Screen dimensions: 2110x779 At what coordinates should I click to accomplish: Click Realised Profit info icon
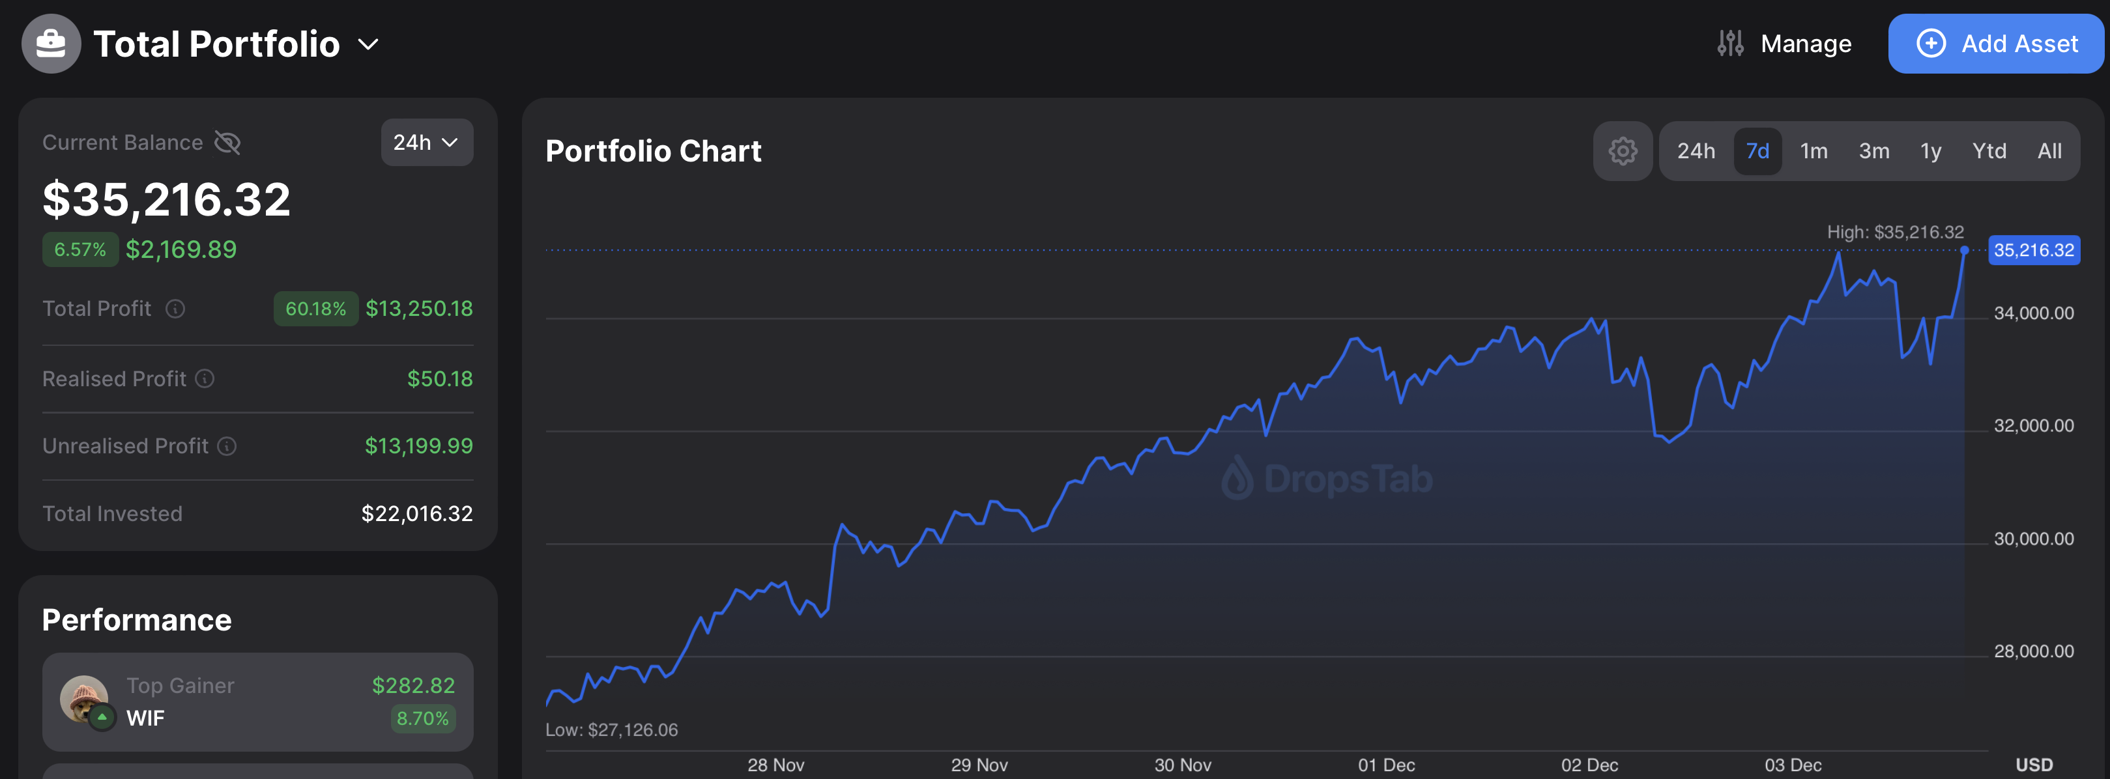205,378
